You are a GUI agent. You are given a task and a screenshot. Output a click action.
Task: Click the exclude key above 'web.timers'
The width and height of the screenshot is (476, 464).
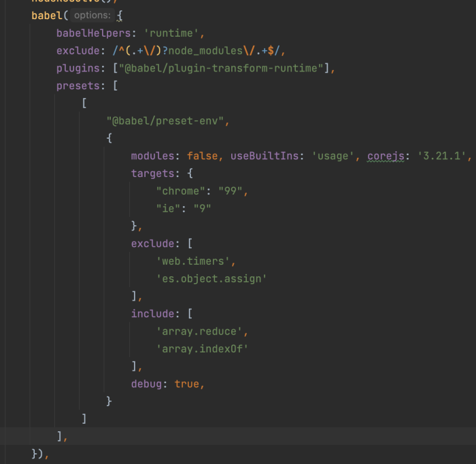153,244
